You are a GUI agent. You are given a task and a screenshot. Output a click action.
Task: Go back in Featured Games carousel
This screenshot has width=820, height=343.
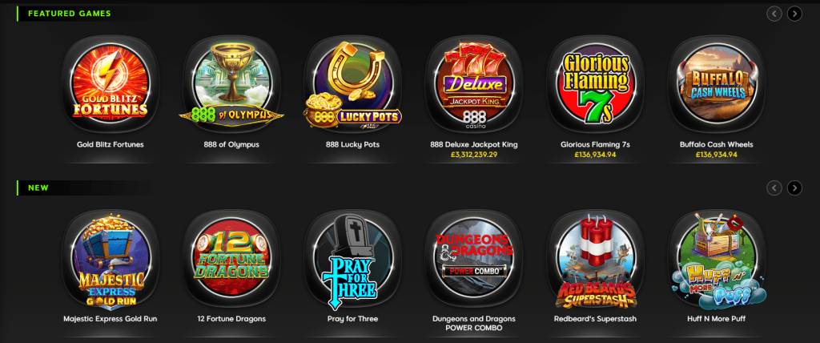(774, 14)
